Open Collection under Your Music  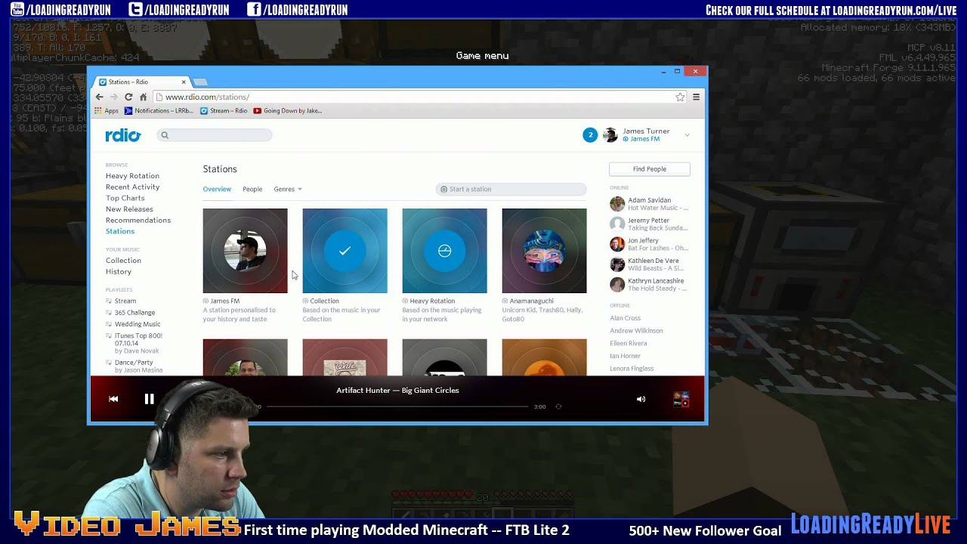[x=123, y=261]
